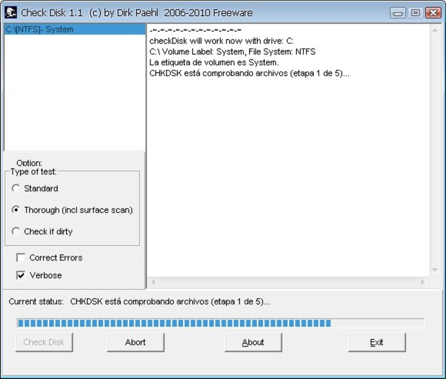Maximize the Check Disk window
This screenshot has height=379, width=446.
click(x=415, y=13)
